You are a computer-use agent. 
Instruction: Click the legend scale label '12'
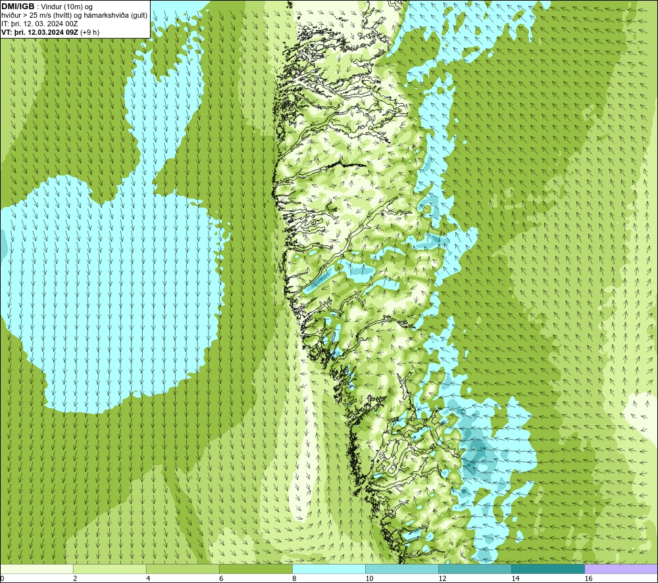442,578
